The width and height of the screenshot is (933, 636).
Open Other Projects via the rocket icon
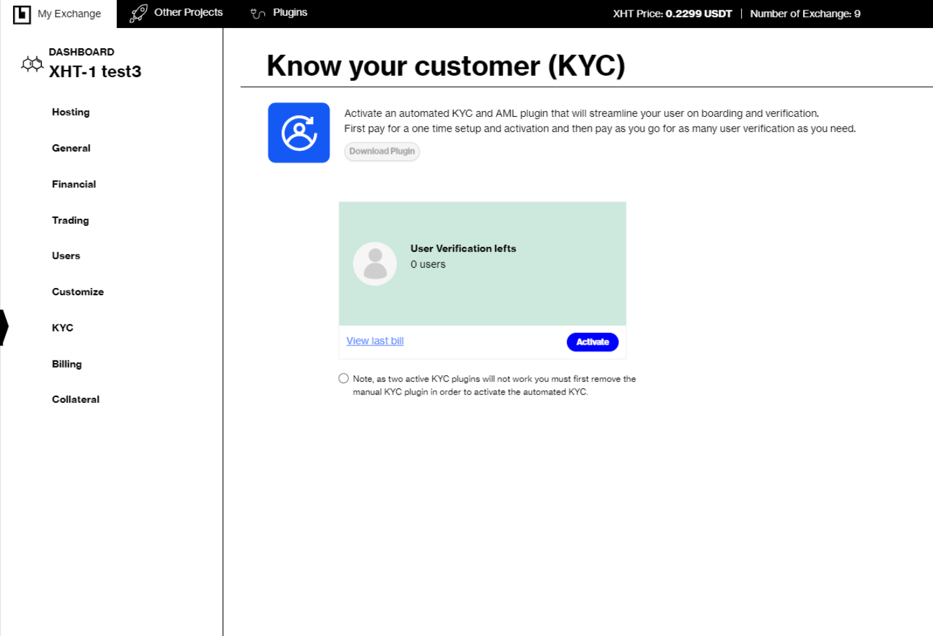point(137,12)
